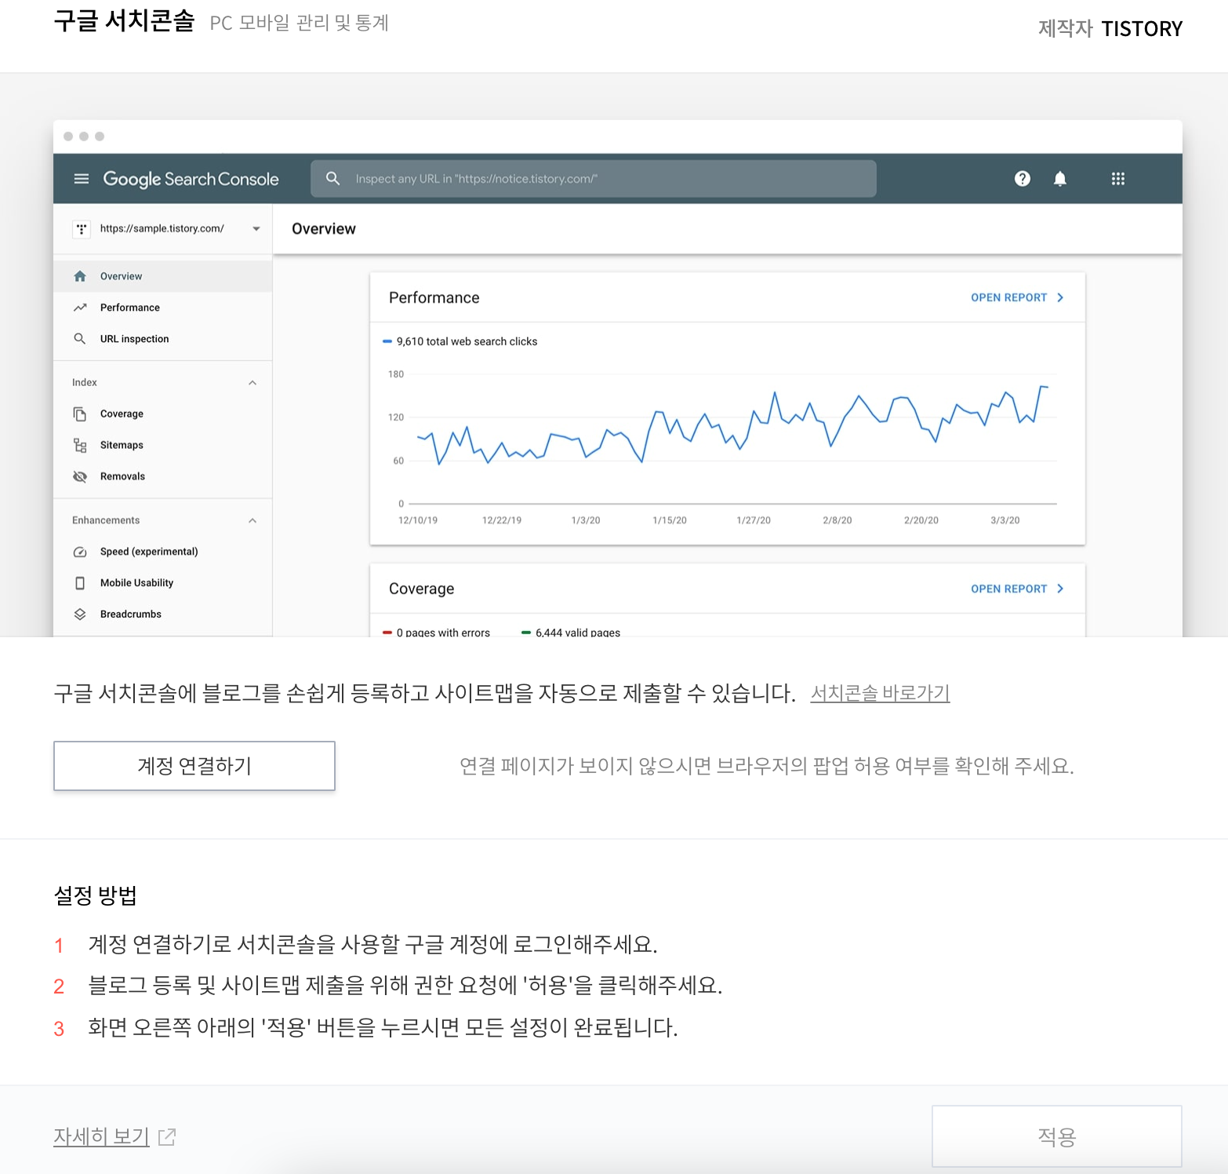Click the arrow beside Performance OPEN REPORT
Image resolution: width=1228 pixels, height=1174 pixels.
tap(1060, 298)
